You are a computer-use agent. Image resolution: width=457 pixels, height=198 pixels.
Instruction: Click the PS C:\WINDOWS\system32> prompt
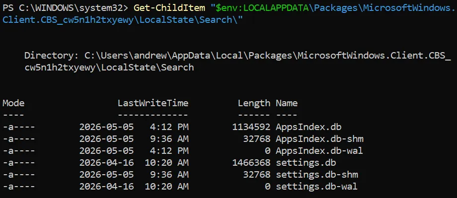pos(66,8)
